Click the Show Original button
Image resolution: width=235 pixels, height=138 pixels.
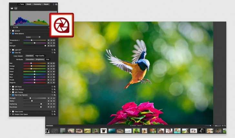(x=49, y=125)
